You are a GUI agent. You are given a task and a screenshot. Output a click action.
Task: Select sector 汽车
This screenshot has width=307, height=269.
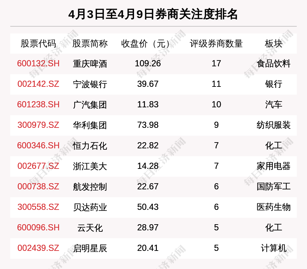pyautogui.click(x=274, y=105)
